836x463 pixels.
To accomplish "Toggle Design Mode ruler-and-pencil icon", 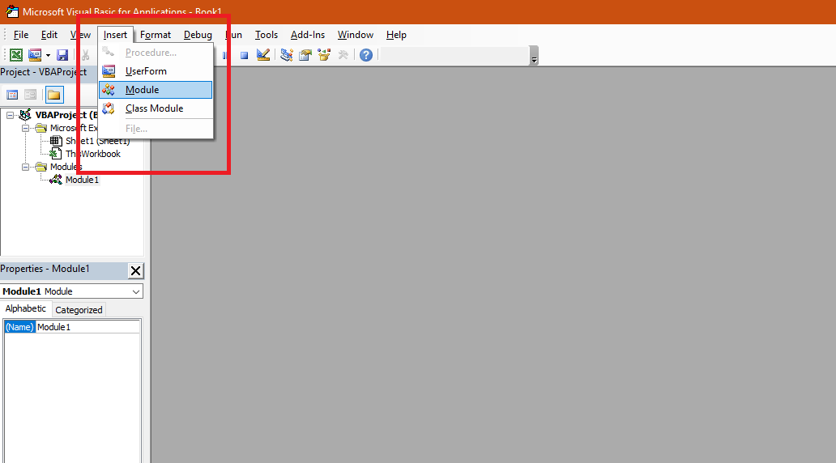I will tap(263, 55).
